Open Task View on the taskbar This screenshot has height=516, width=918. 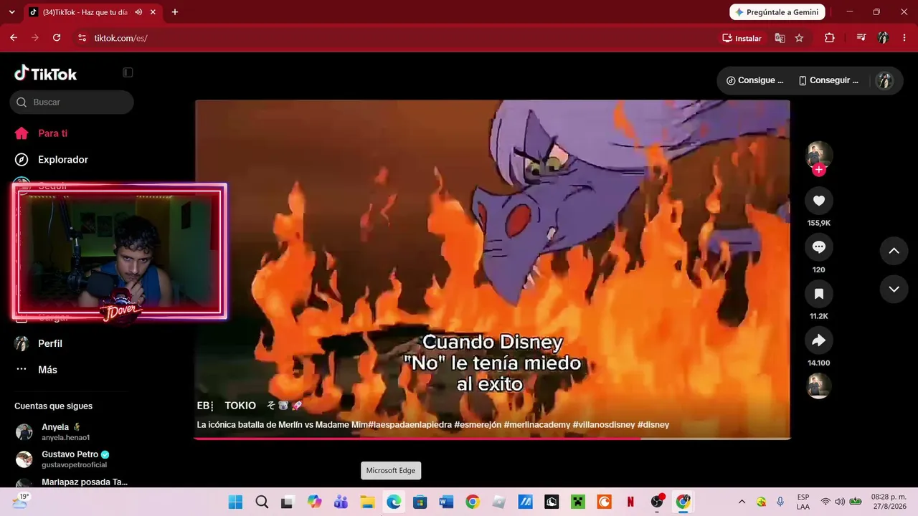[287, 502]
